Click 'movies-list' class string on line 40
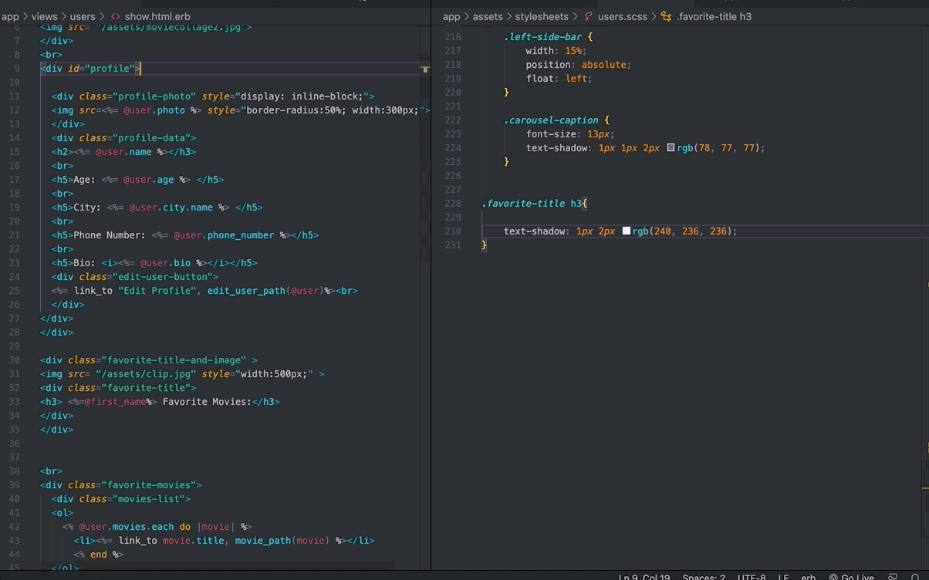Screen dimensions: 929x580 (x=149, y=499)
